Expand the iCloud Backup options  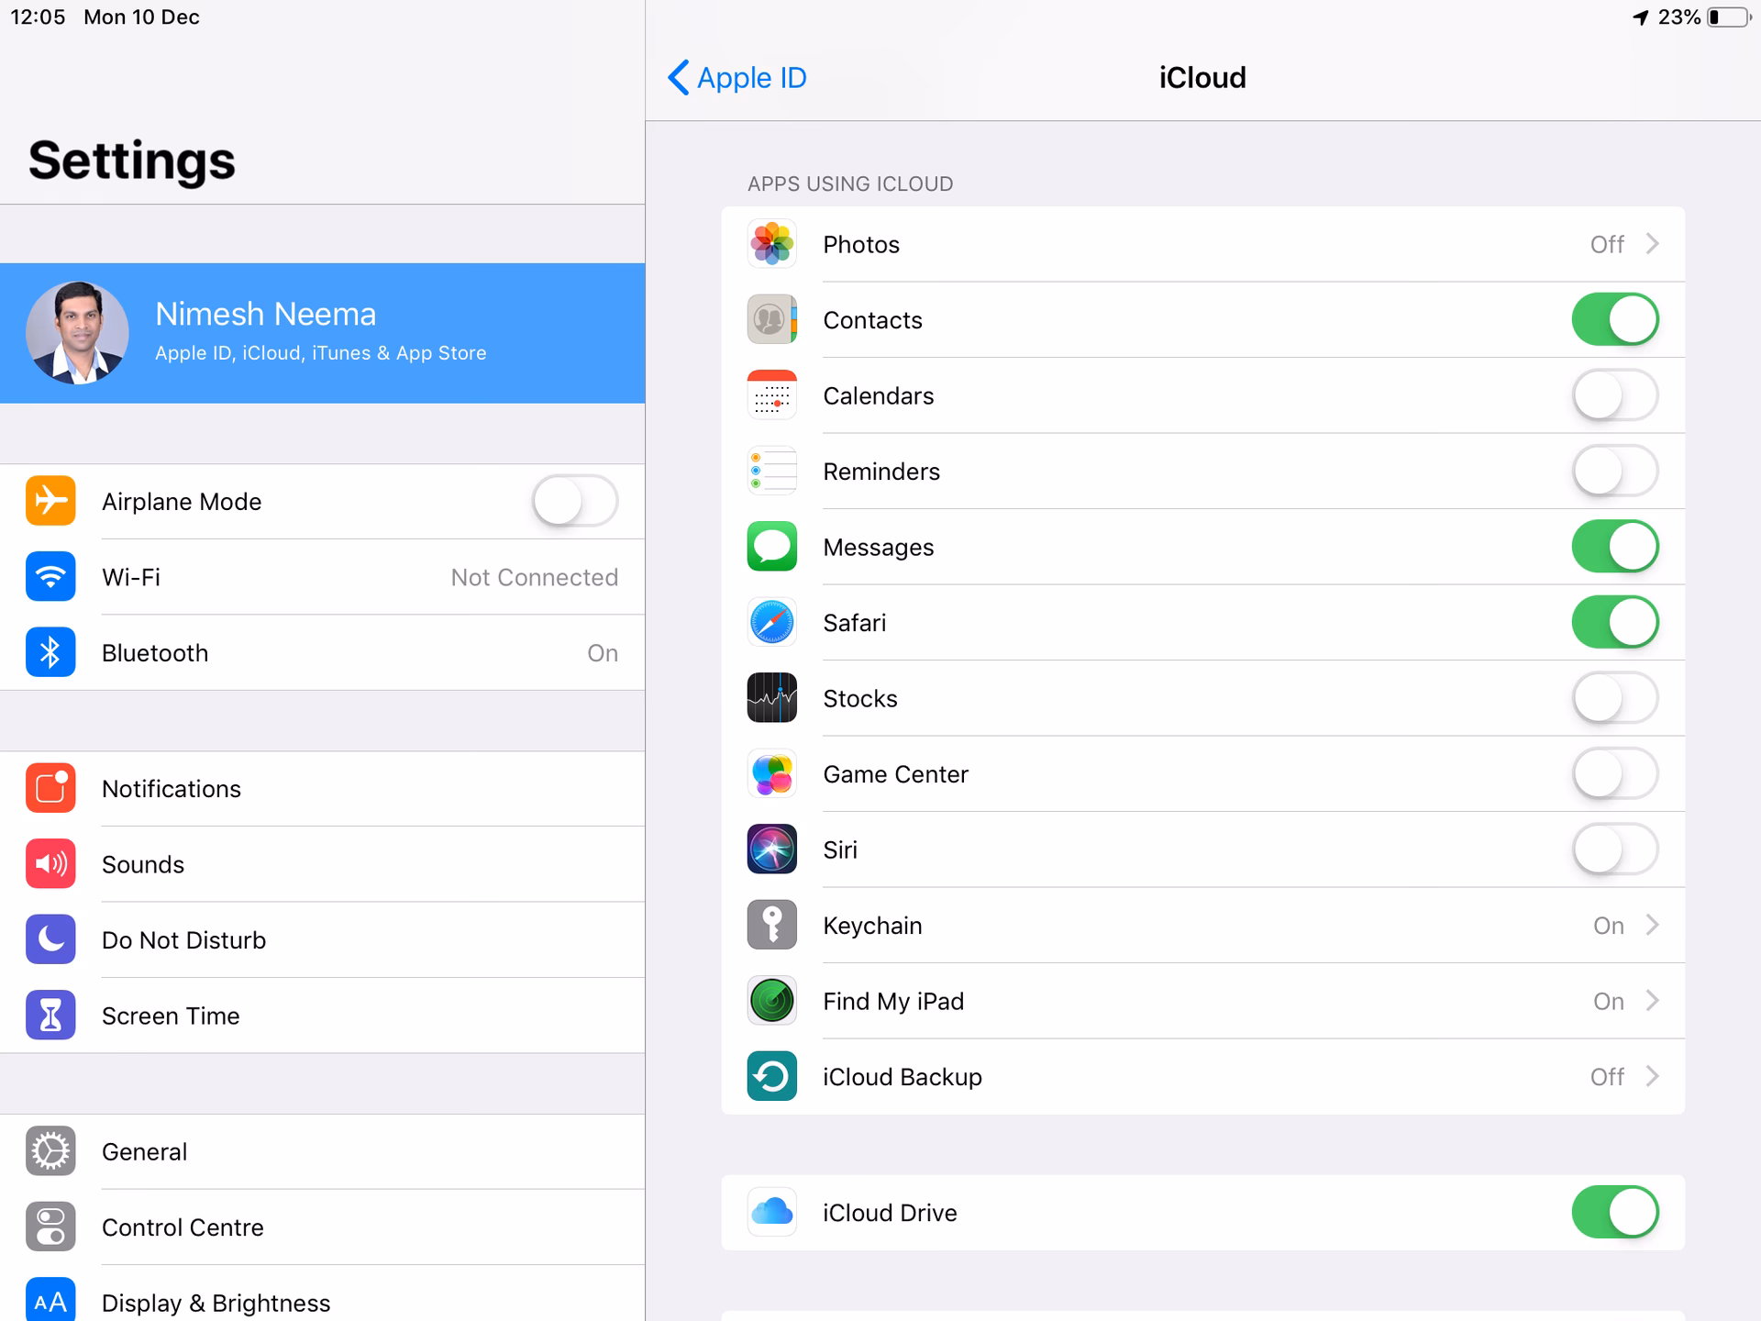[1653, 1076]
